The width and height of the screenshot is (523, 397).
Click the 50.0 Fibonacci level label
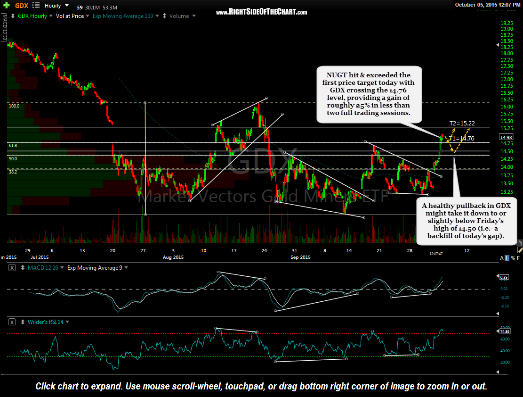[x=13, y=159]
